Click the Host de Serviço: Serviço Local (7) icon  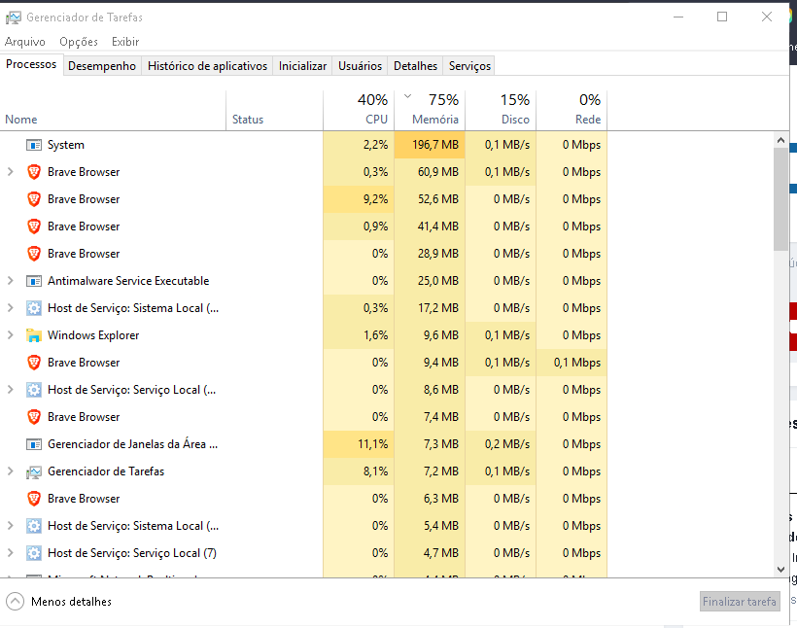click(x=34, y=553)
